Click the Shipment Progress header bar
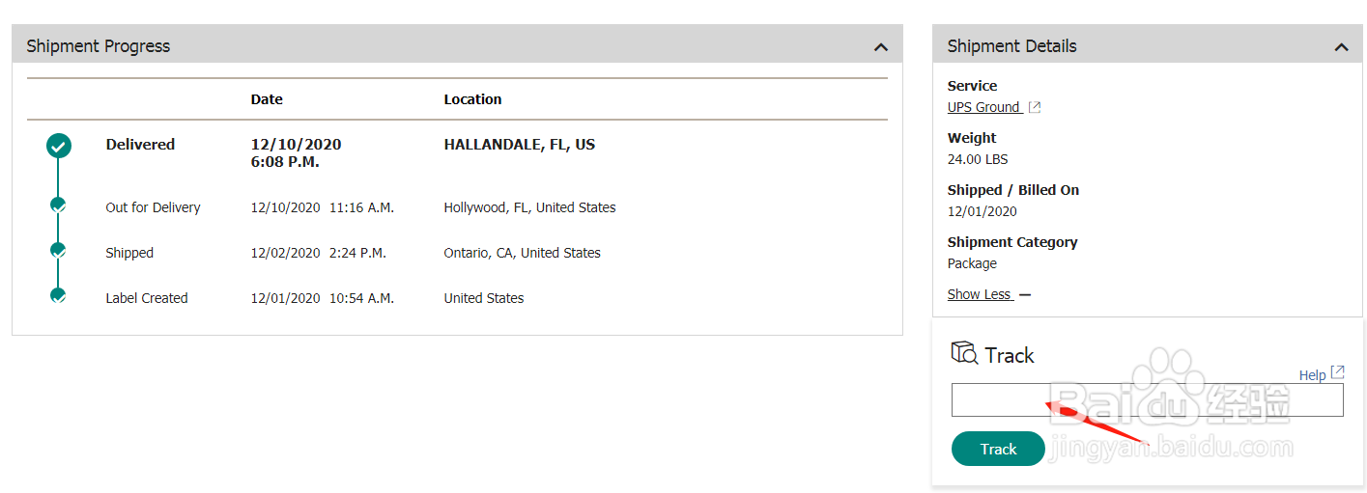The width and height of the screenshot is (1367, 493). 457,45
